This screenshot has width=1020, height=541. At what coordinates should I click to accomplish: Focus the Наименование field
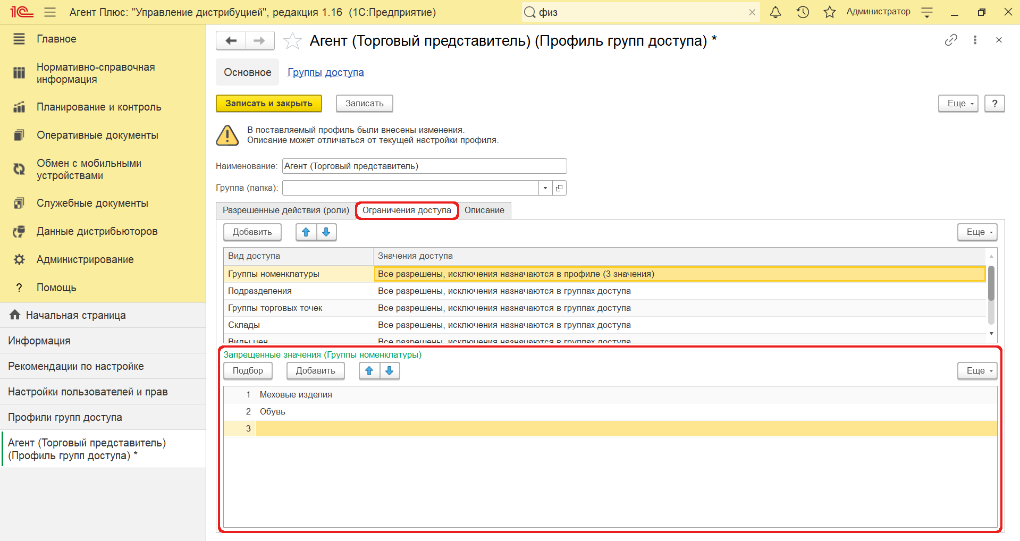[x=424, y=166]
